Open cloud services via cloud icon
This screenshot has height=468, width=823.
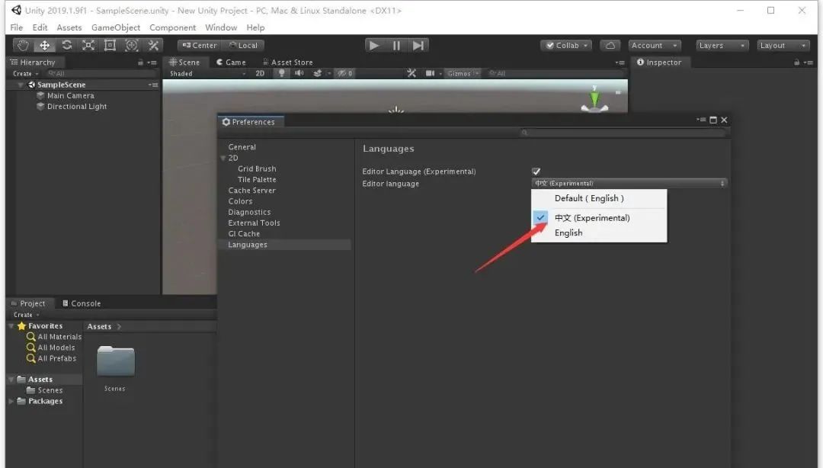click(610, 46)
